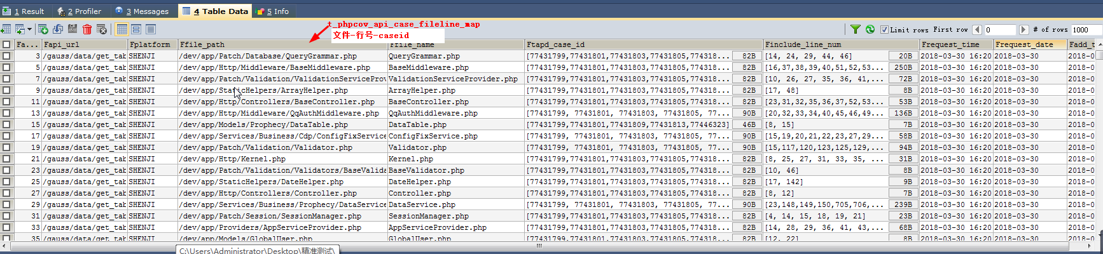This screenshot has height=254, width=1103.
Task: Sort by the Frequest_time column header
Action: (x=957, y=44)
